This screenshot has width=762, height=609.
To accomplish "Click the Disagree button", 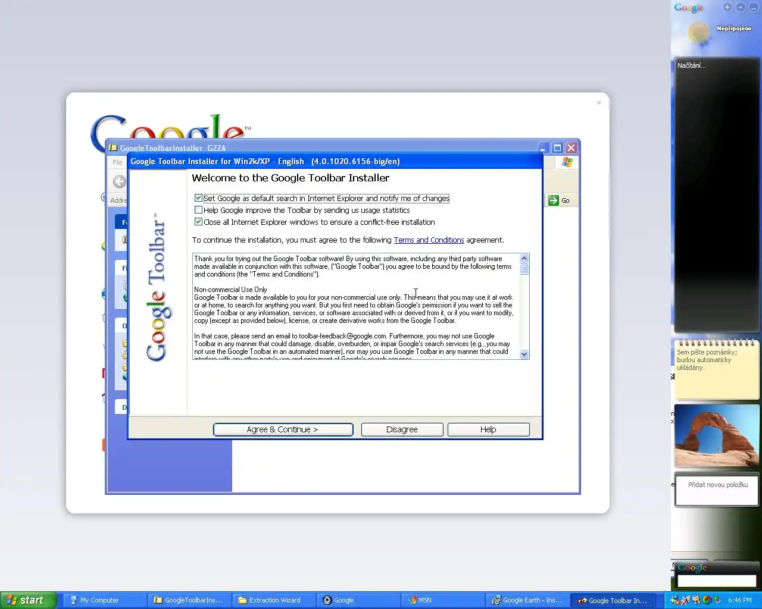I will coord(402,429).
